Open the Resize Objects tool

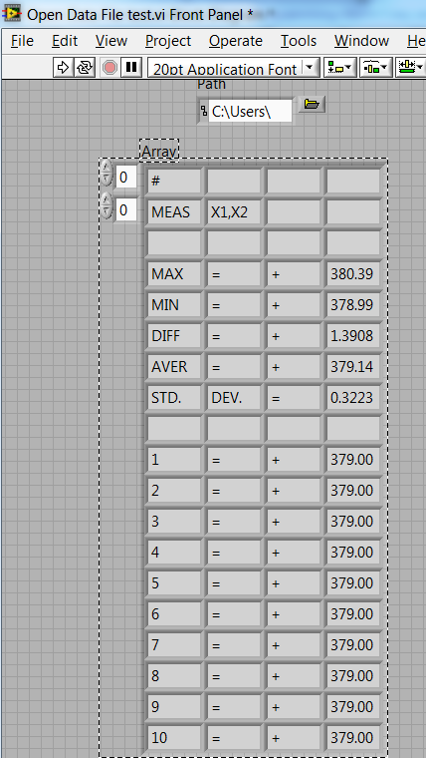[x=410, y=68]
